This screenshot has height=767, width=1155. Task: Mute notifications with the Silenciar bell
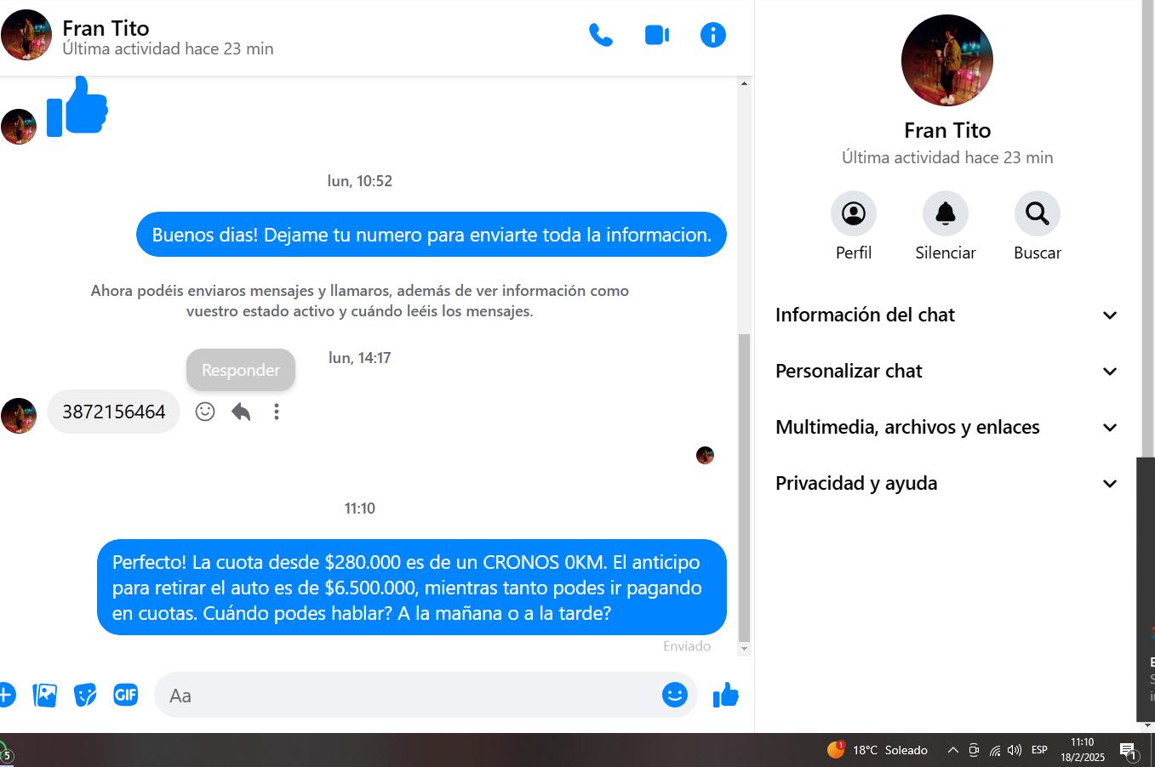point(946,213)
